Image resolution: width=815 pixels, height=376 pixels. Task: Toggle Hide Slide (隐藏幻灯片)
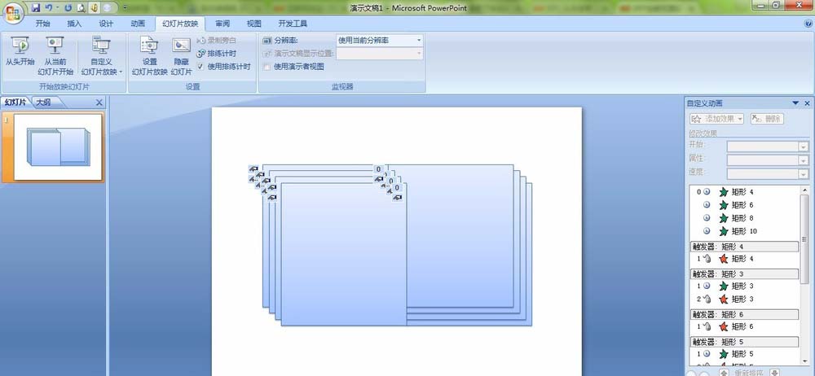click(182, 56)
